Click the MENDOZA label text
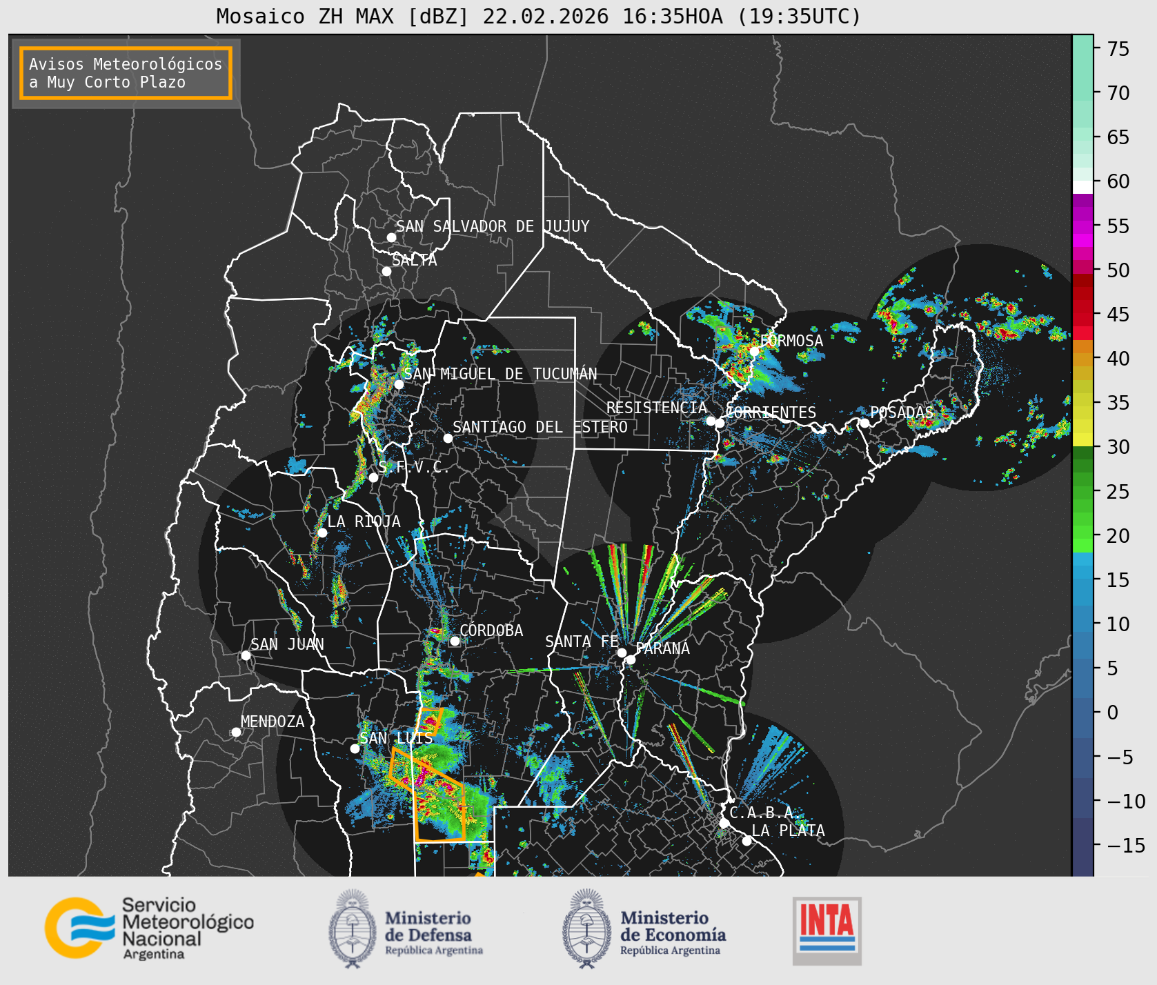The image size is (1157, 985). coord(273,722)
